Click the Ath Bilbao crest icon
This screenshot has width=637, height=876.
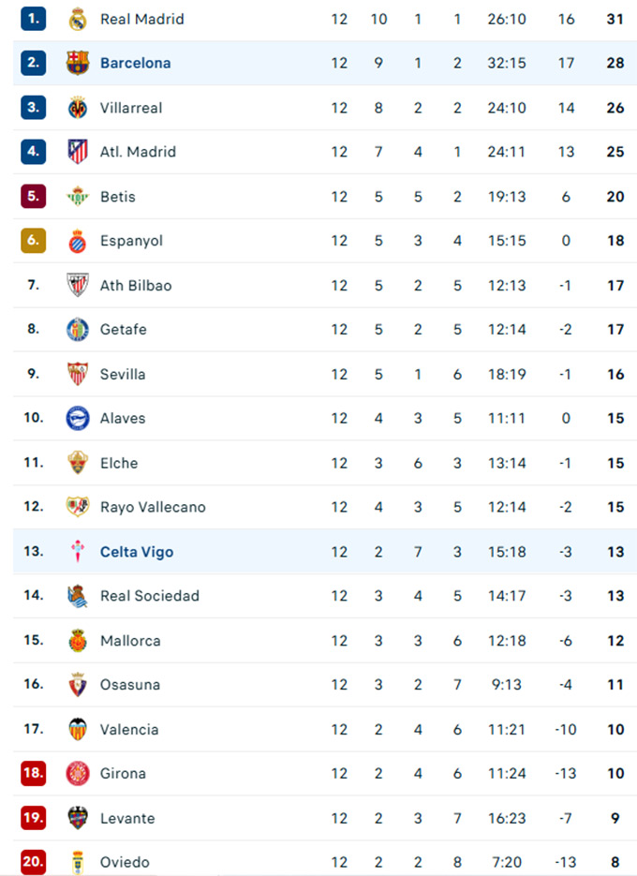tap(78, 285)
